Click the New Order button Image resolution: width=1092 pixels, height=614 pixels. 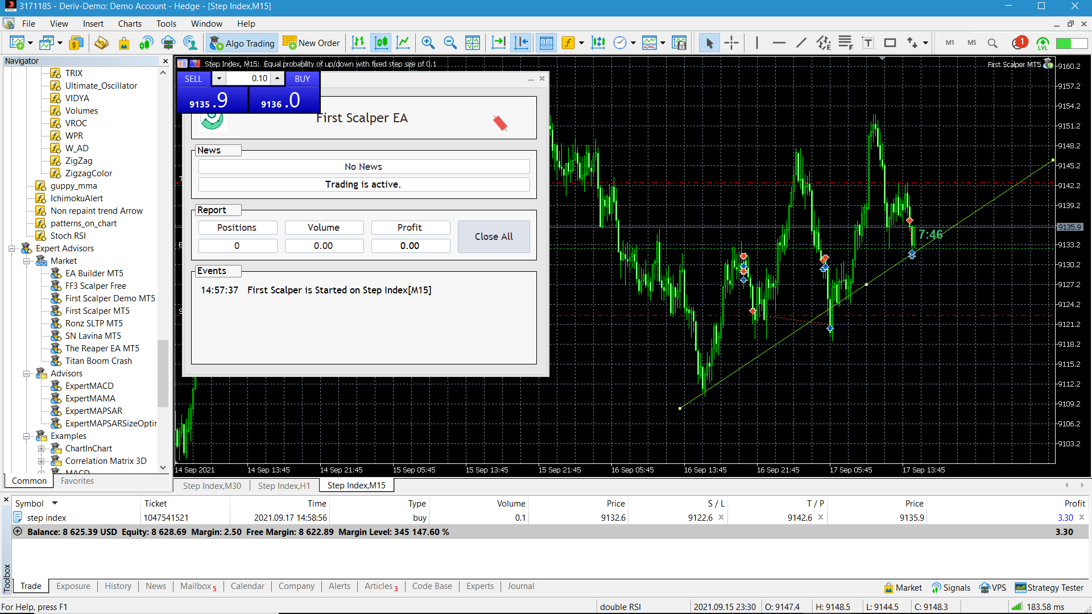click(x=311, y=43)
